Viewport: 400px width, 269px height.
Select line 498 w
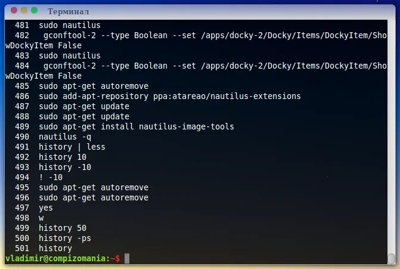(29, 218)
